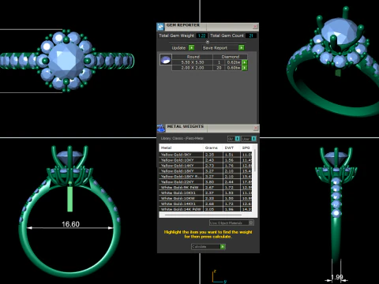Click the Round column header in Gem Reporter

coord(193,57)
